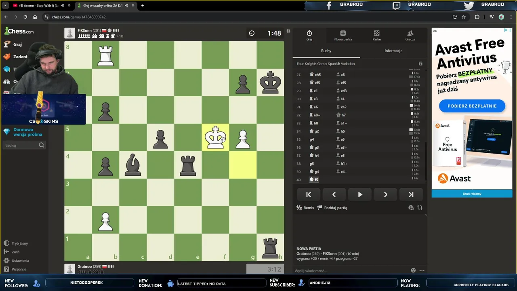517x291 pixels.
Task: Flip the board with the arrows icon
Action: tap(420, 208)
